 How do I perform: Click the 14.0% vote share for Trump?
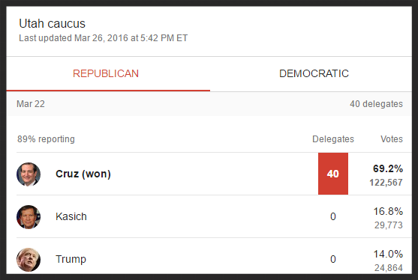388,255
